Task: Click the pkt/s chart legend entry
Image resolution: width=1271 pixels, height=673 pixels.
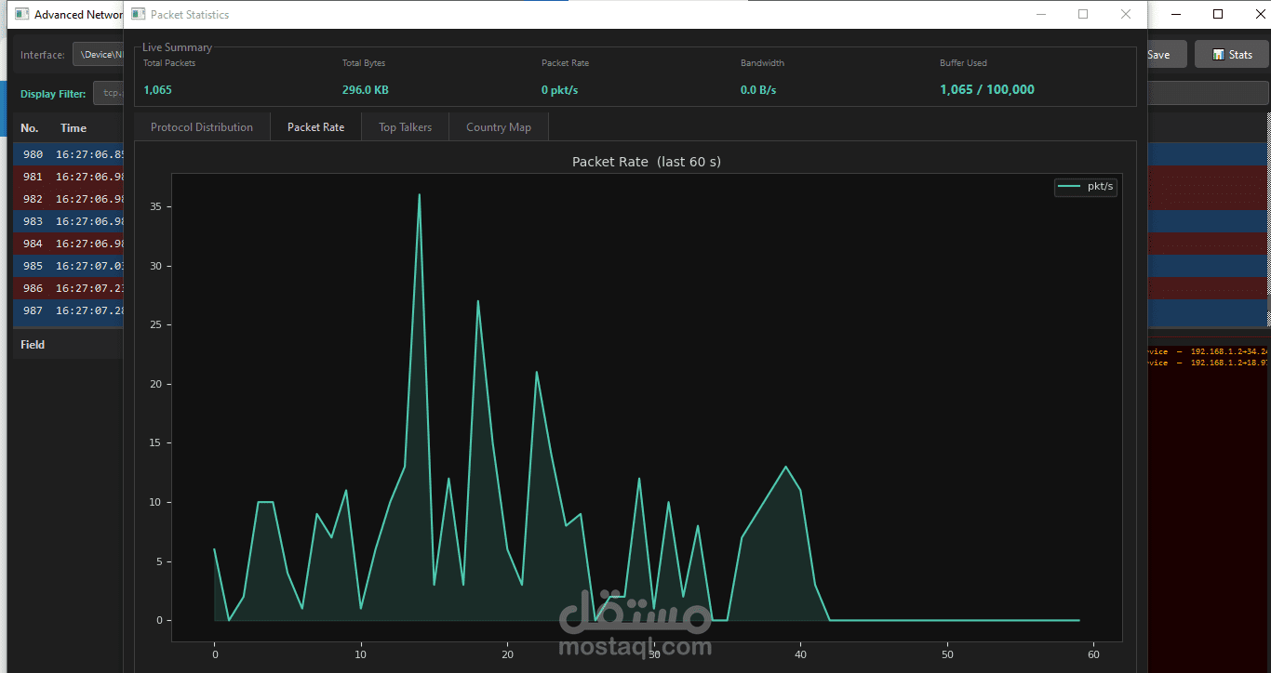Action: tap(1086, 186)
